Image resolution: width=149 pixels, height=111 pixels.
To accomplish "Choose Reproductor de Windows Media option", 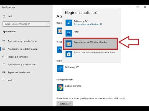I will click(90, 44).
